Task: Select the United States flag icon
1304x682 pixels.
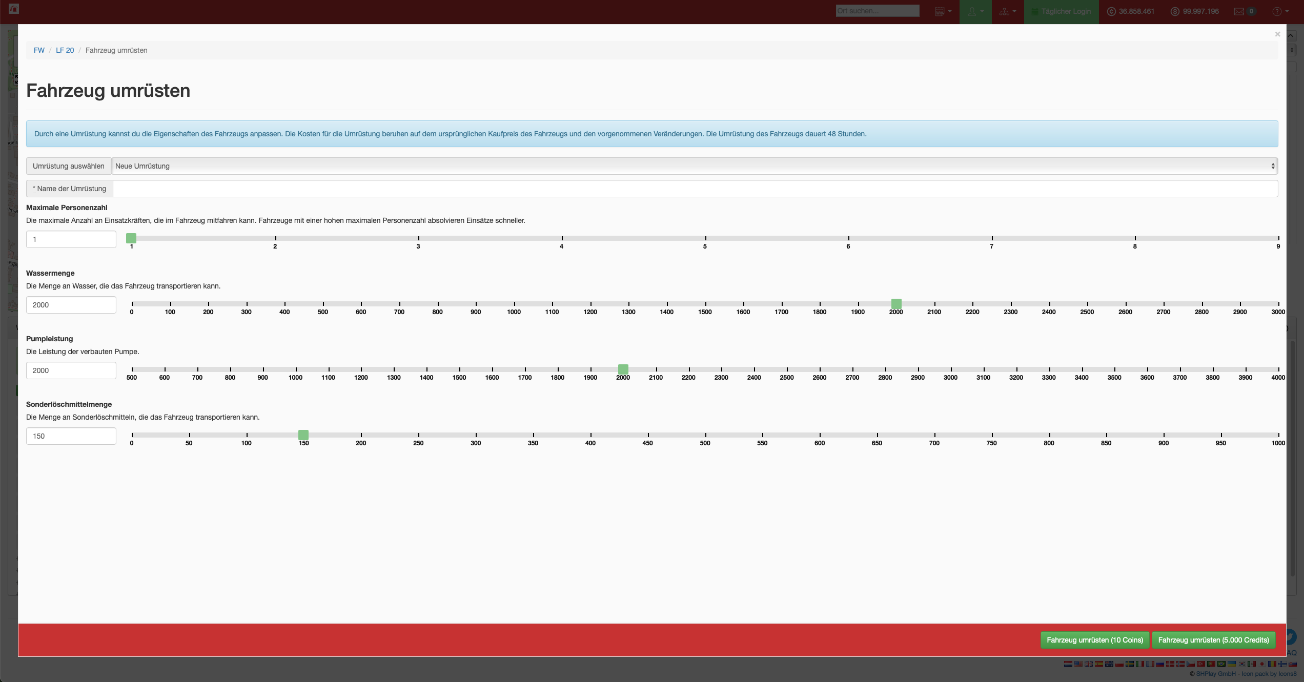Action: point(1078,664)
